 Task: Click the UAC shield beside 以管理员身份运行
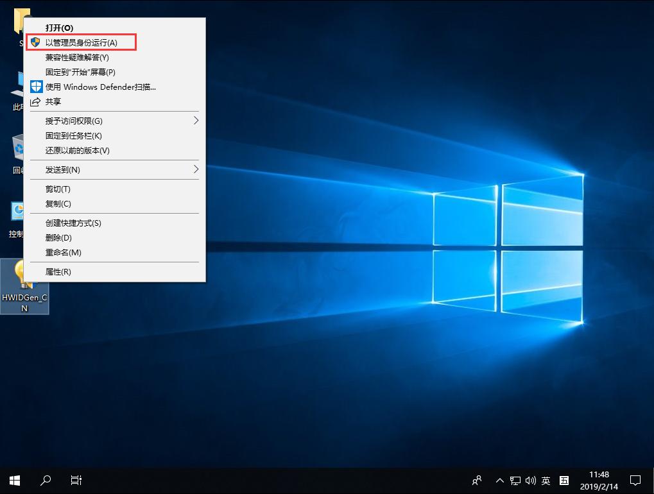[36, 42]
